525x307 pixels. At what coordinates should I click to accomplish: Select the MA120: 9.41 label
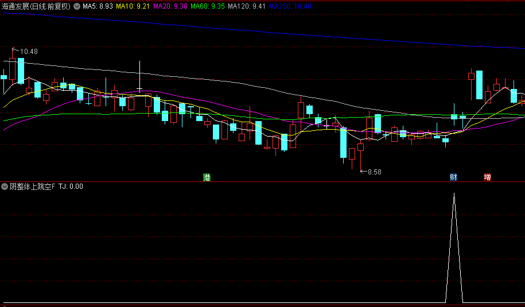point(247,6)
